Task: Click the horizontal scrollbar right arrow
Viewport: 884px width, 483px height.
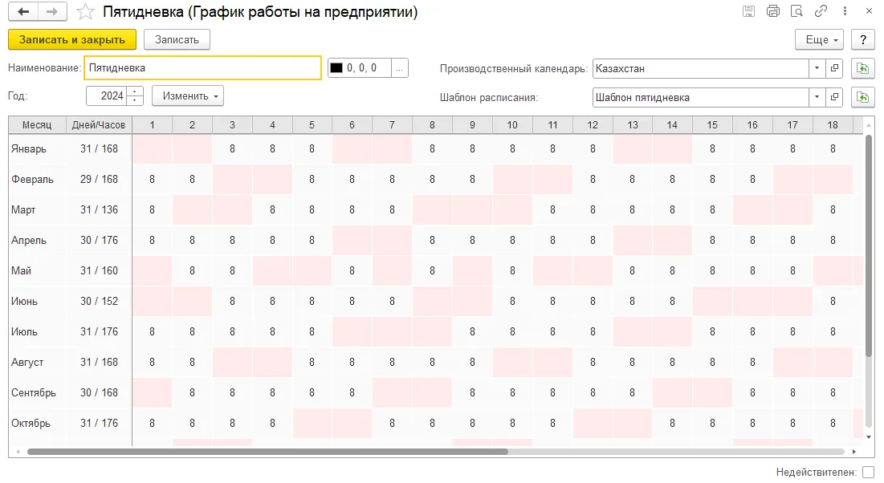Action: 854,452
